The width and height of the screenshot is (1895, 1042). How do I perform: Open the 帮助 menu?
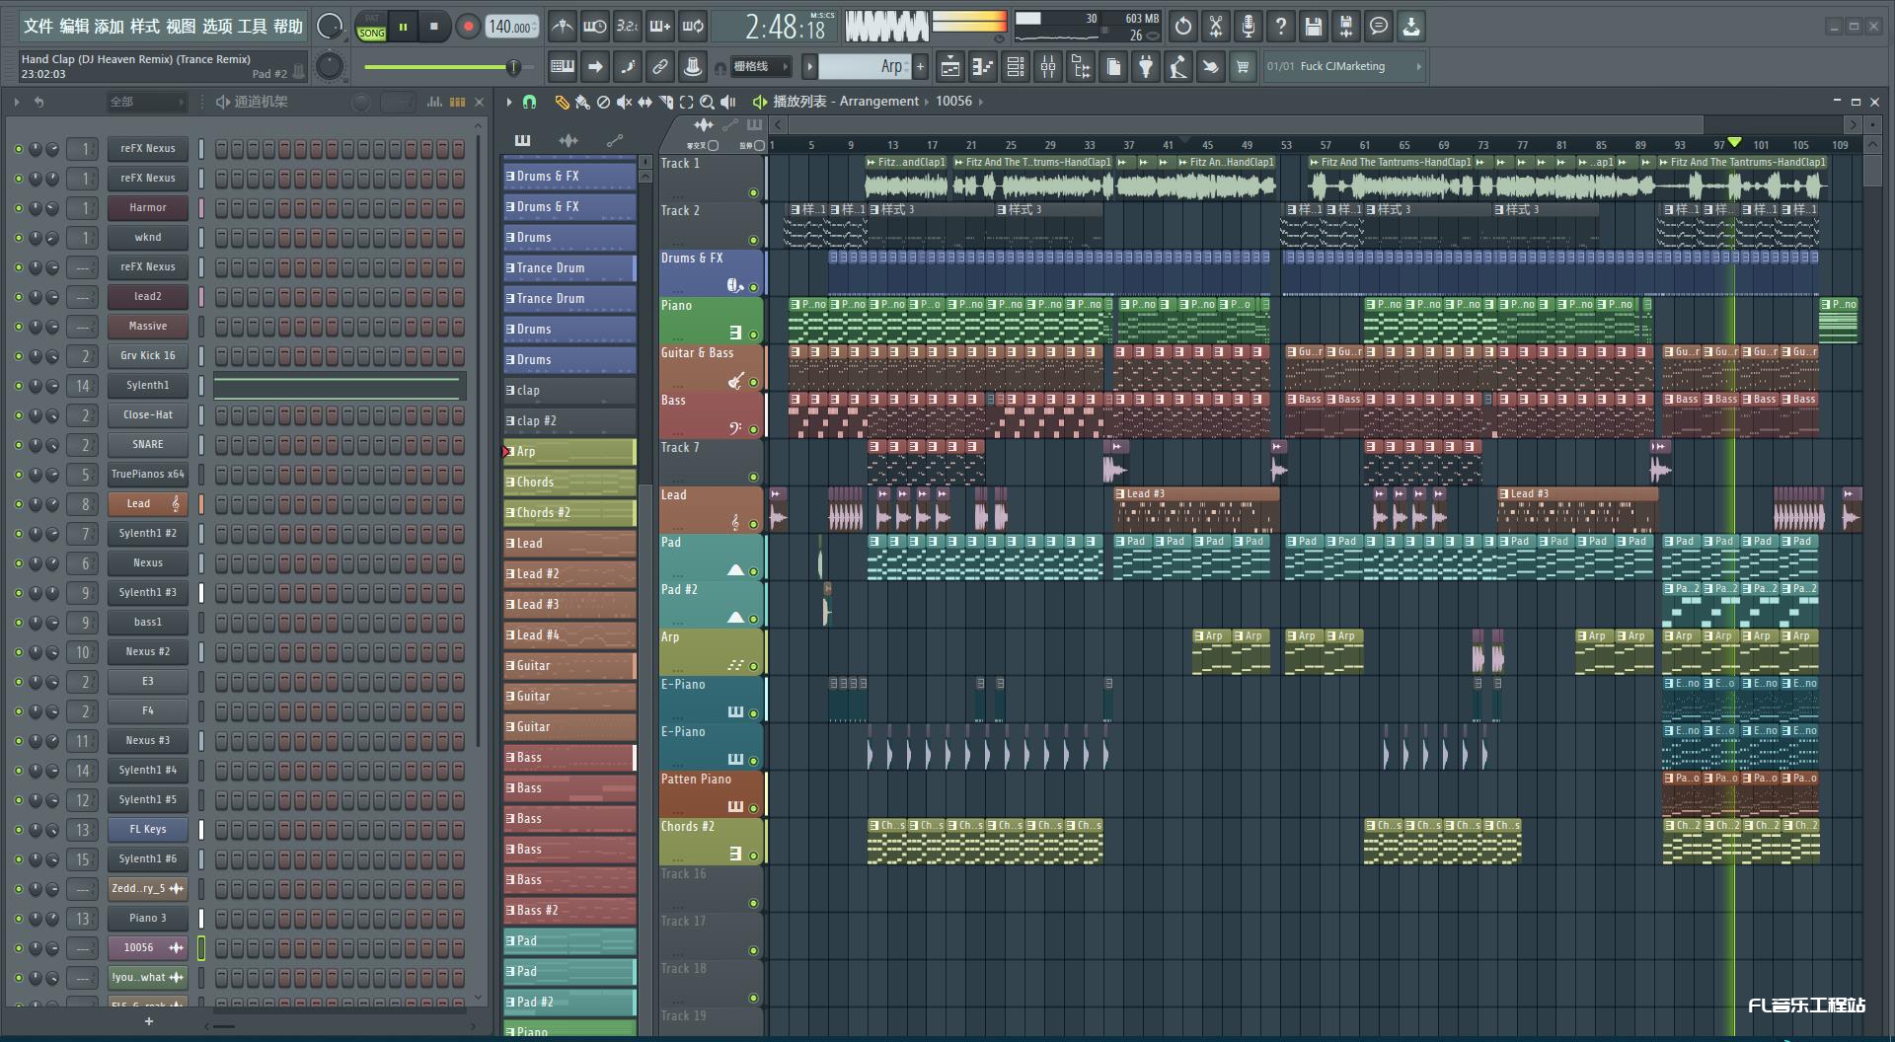(288, 27)
